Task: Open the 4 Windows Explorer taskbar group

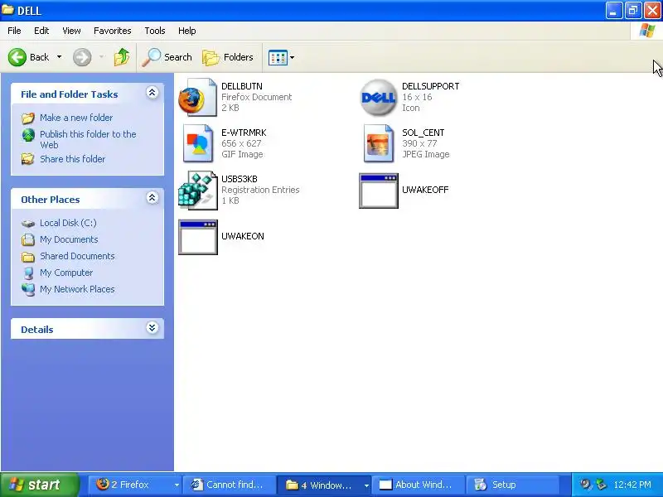Action: (324, 485)
